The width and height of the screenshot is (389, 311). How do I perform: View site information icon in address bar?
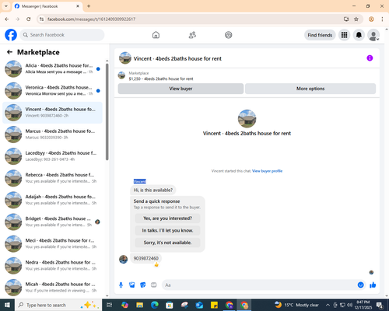coord(41,19)
